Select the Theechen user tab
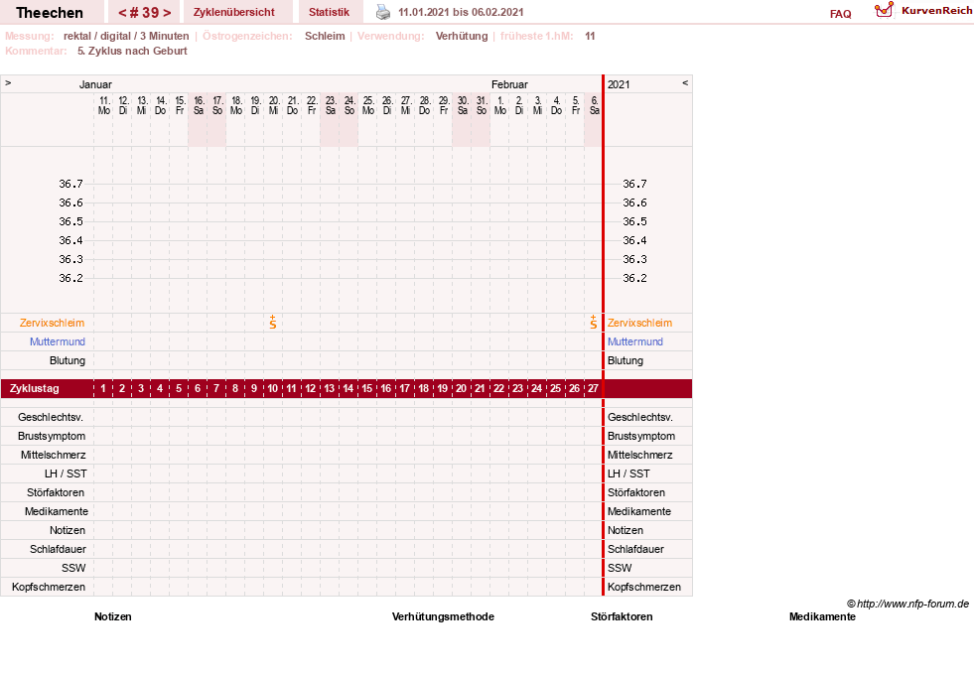Viewport: 974px width, 675px height. [x=50, y=13]
